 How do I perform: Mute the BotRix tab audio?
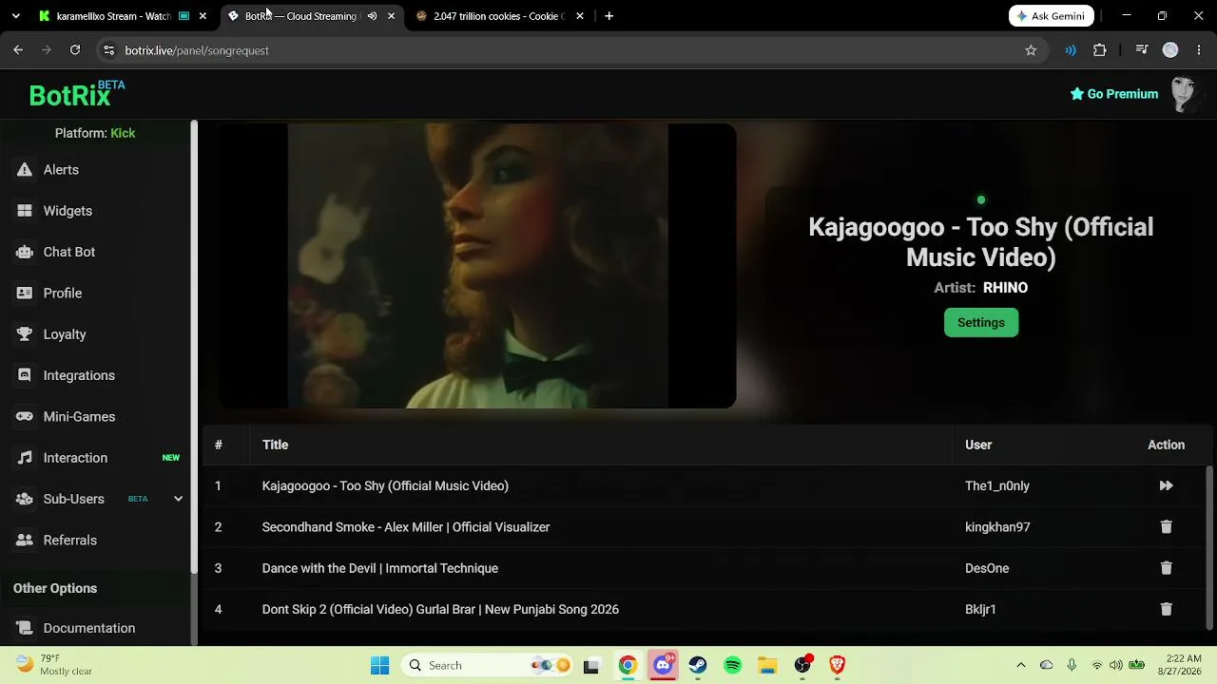[x=372, y=16]
